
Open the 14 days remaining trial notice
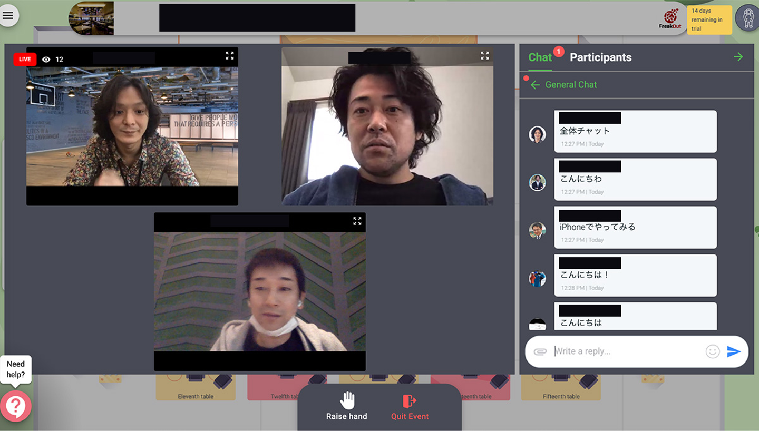[709, 19]
